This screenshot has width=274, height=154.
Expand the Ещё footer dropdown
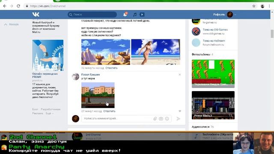click(50, 113)
